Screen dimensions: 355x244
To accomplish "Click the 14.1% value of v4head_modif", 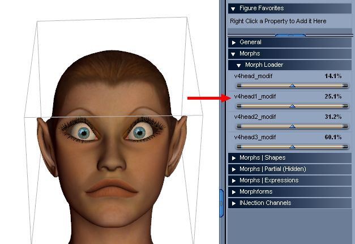I will tap(333, 76).
